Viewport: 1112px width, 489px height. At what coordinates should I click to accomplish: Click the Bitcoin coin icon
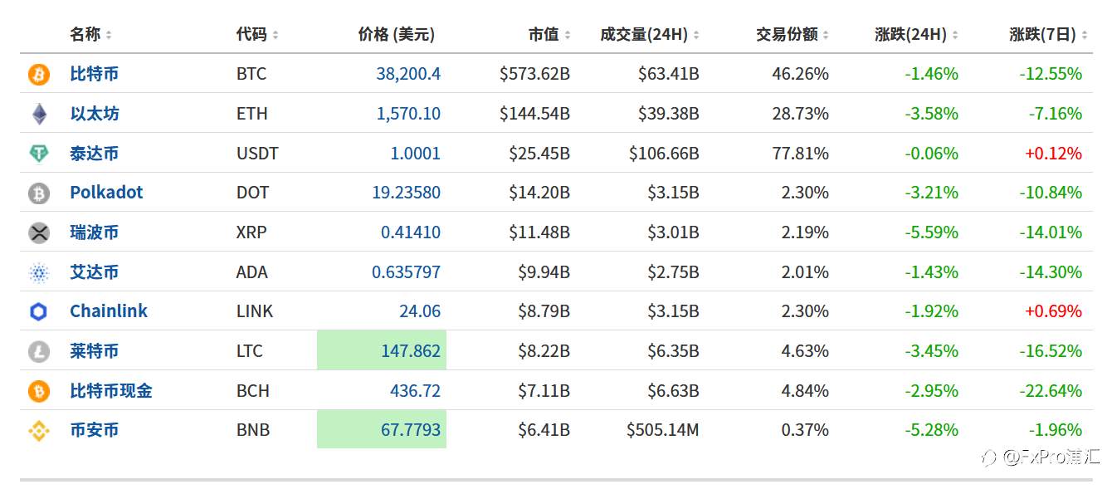coord(39,75)
